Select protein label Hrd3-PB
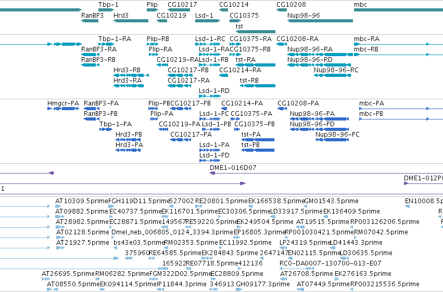This screenshot has width=443, height=292. [x=129, y=135]
